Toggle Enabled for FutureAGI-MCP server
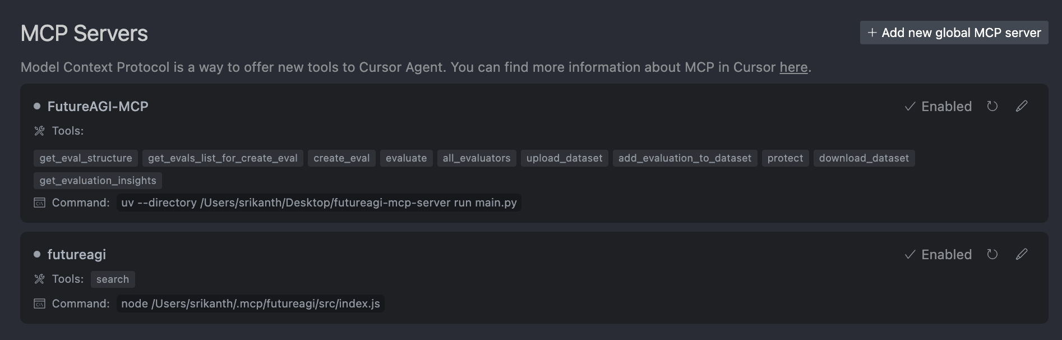 coord(938,106)
